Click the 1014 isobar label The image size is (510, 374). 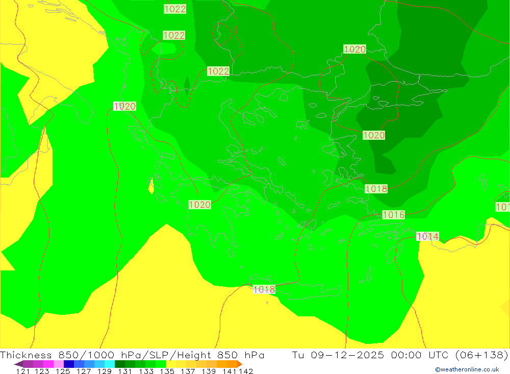[427, 236]
